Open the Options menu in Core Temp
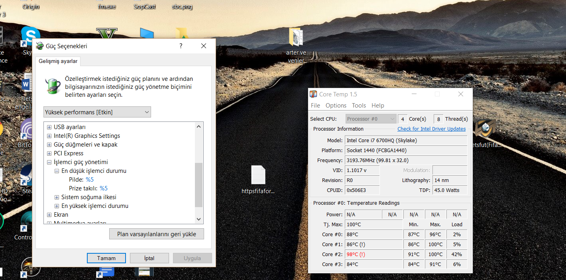This screenshot has height=280, width=566. 336,106
